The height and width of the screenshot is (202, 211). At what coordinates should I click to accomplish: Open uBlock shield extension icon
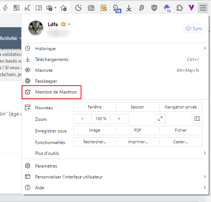154,8
